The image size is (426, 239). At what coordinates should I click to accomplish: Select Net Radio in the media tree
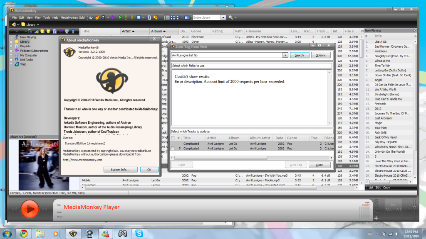tap(26, 60)
